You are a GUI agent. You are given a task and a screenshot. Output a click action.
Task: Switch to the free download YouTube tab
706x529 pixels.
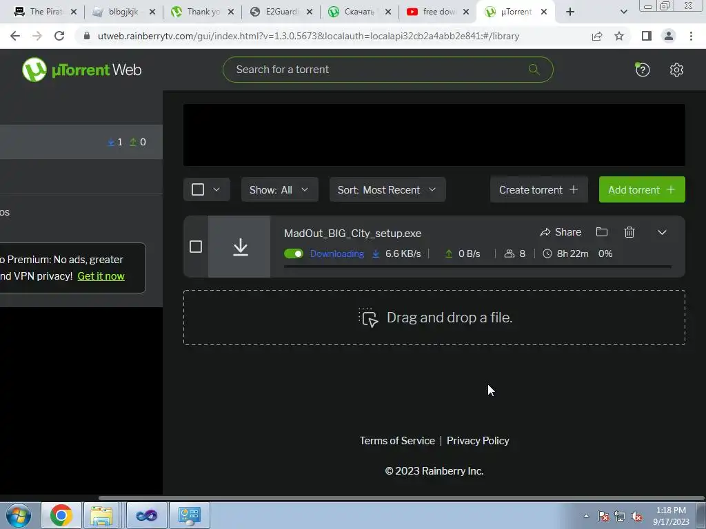[x=436, y=12]
